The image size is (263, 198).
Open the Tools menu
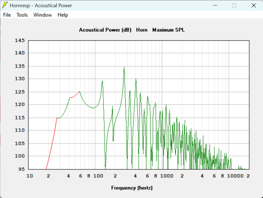coord(22,15)
